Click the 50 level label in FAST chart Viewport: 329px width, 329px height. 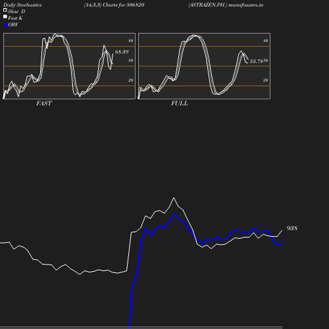[131, 61]
